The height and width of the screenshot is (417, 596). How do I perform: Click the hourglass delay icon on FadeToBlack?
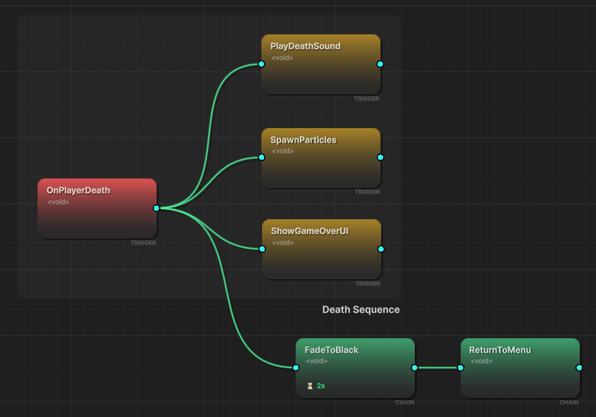tap(310, 386)
